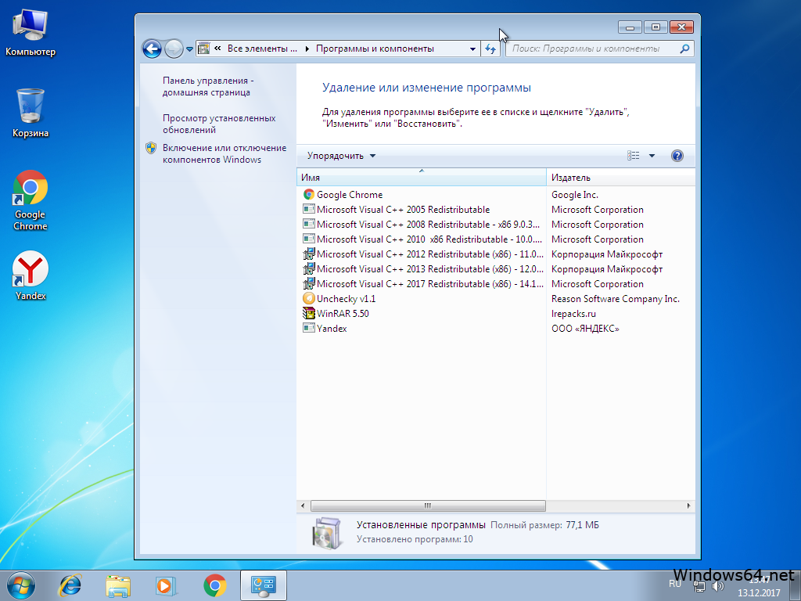Viewport: 801px width, 601px height.
Task: Click the horizontal scrollbar thumb
Action: pos(428,506)
